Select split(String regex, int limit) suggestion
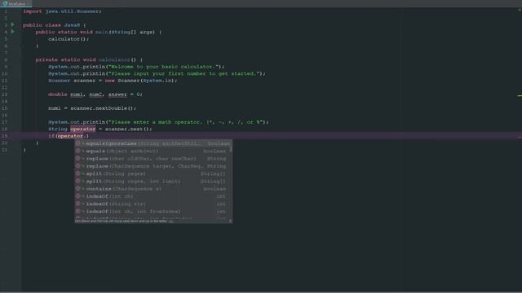The image size is (522, 293). [x=153, y=181]
